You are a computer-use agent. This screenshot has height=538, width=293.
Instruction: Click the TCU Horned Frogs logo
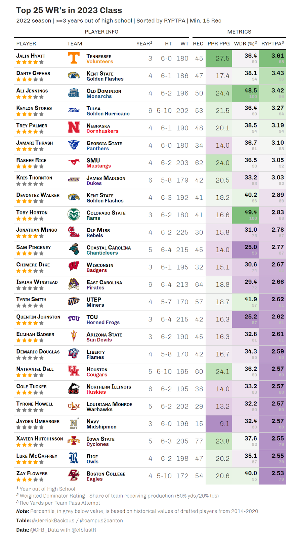[74, 319]
